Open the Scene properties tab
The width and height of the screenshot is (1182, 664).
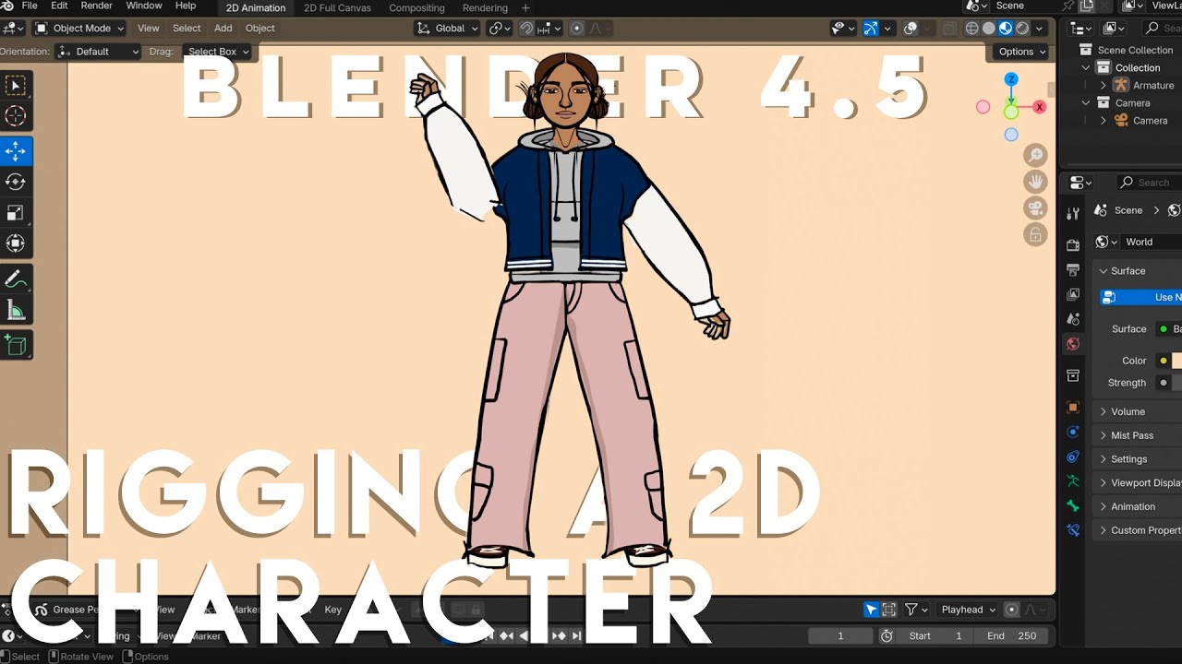coord(1073,319)
